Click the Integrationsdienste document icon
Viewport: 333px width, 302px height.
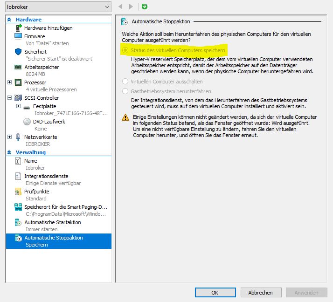click(18, 176)
